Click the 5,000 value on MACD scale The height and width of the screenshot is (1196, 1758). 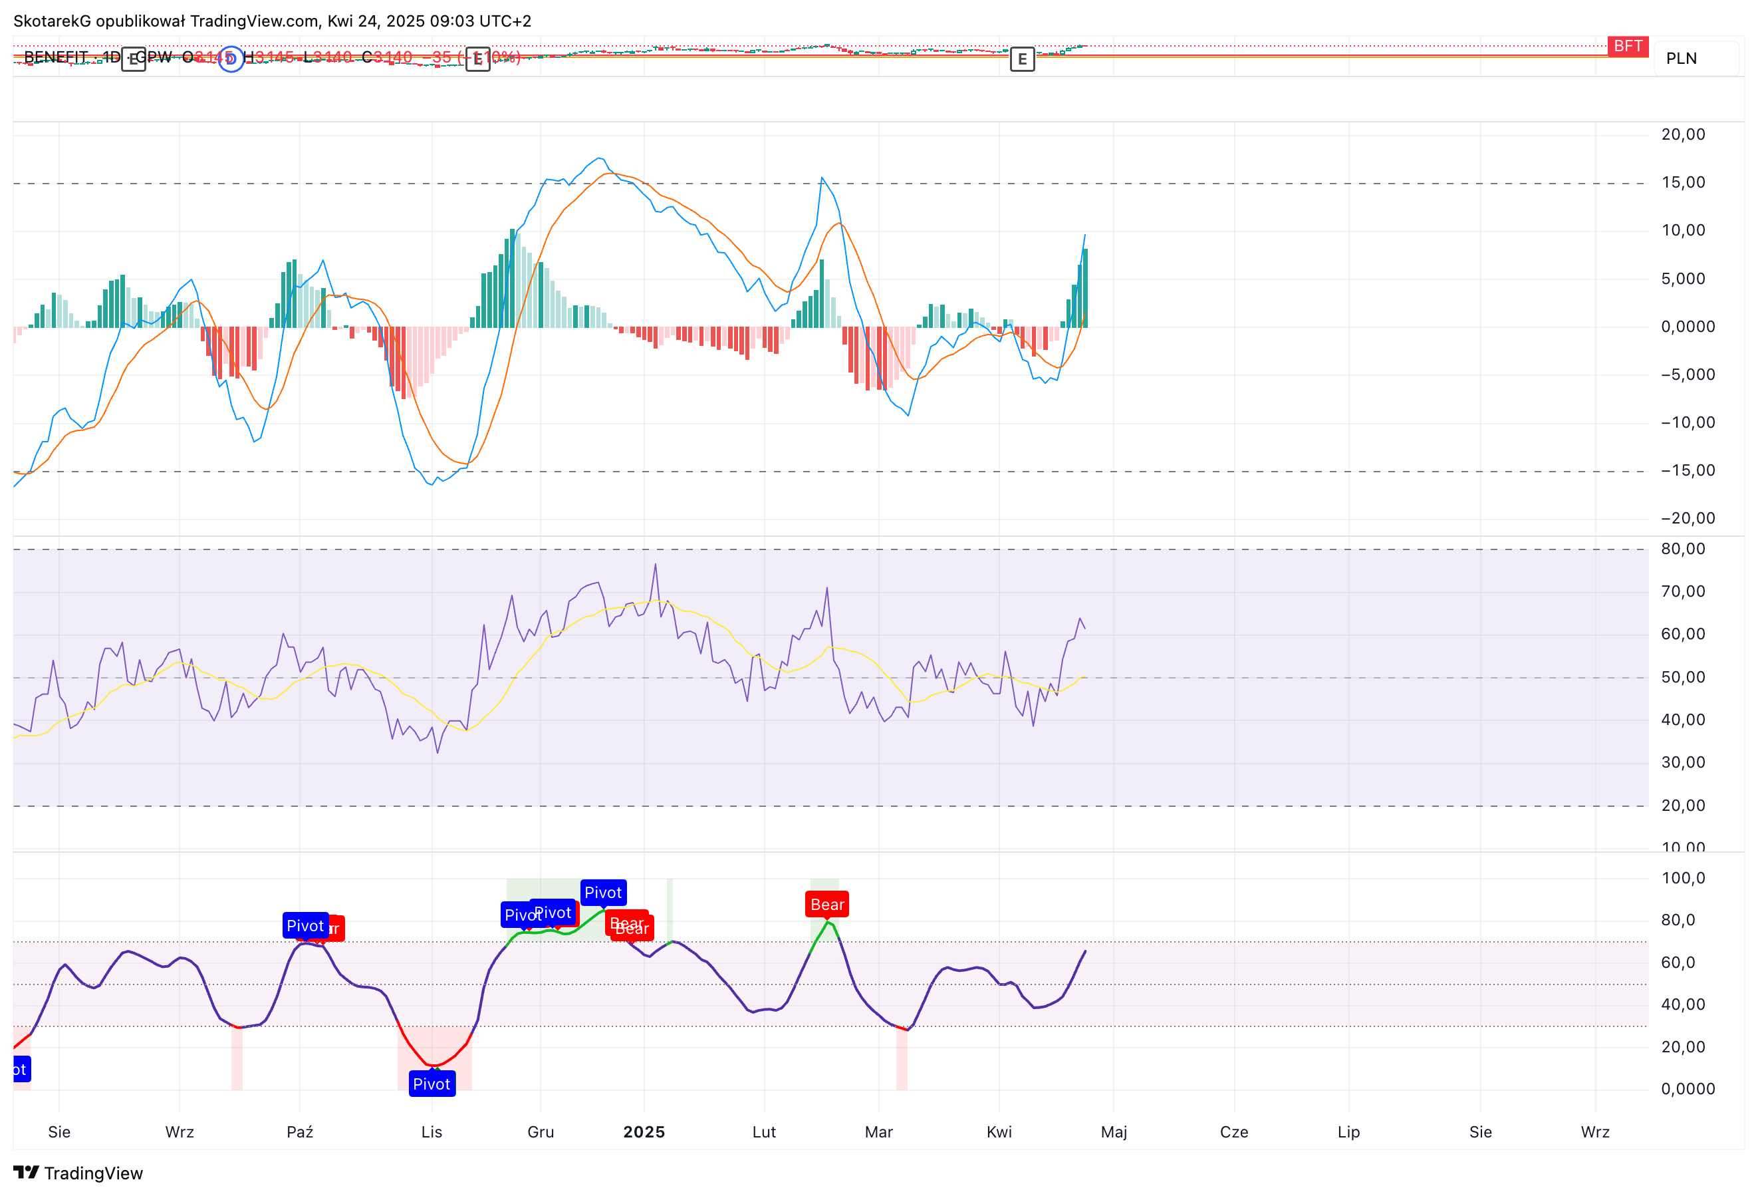pos(1682,279)
